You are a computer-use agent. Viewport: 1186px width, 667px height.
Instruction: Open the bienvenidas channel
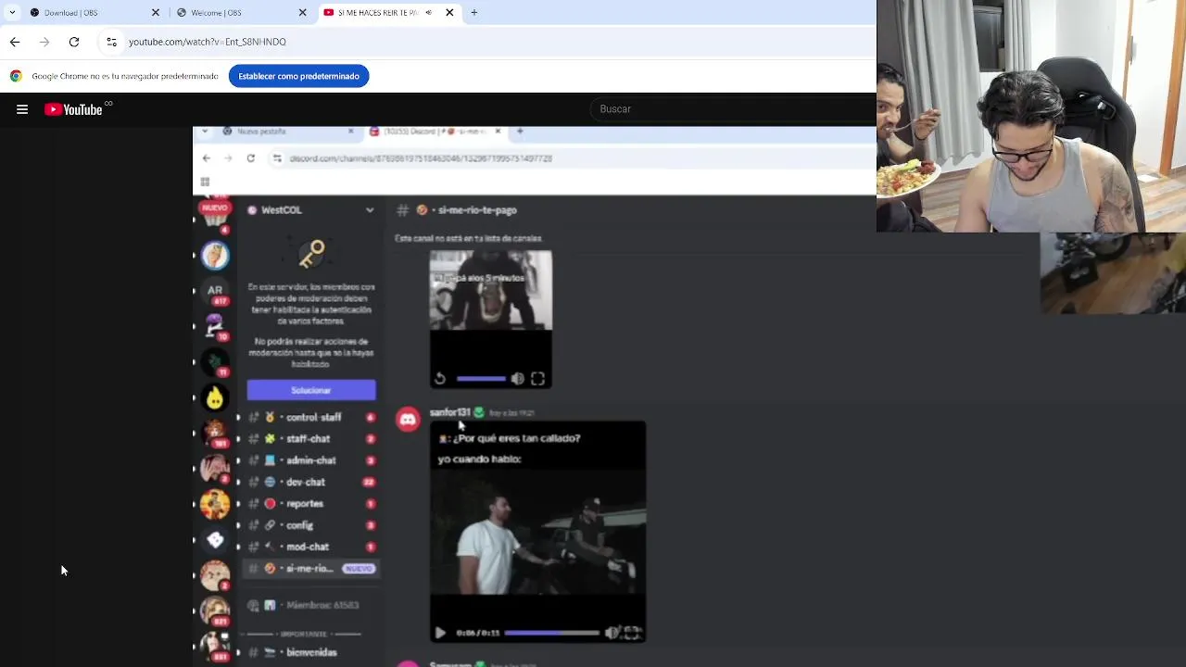click(x=310, y=652)
